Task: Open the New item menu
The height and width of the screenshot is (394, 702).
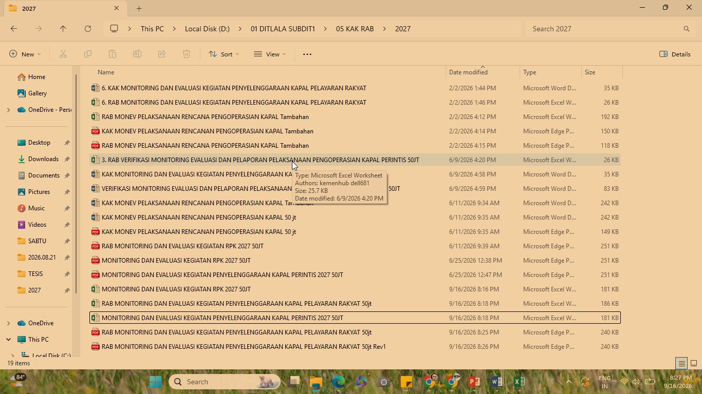Action: [x=25, y=54]
